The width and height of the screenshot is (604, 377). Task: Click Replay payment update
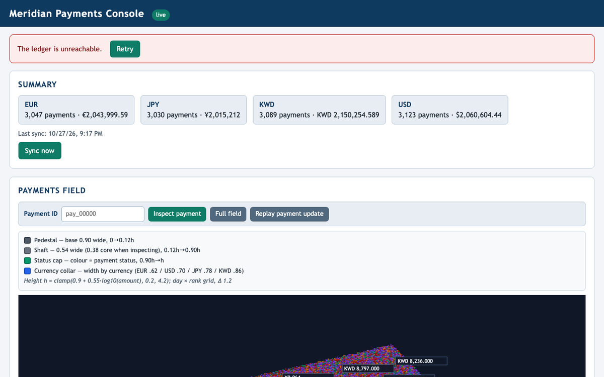pyautogui.click(x=289, y=214)
